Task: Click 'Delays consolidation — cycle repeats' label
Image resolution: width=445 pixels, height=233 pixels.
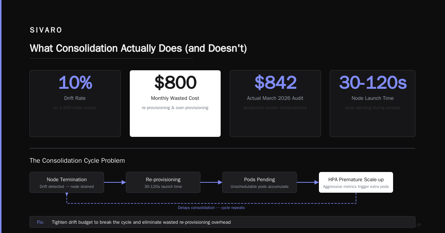Action: pos(211,207)
